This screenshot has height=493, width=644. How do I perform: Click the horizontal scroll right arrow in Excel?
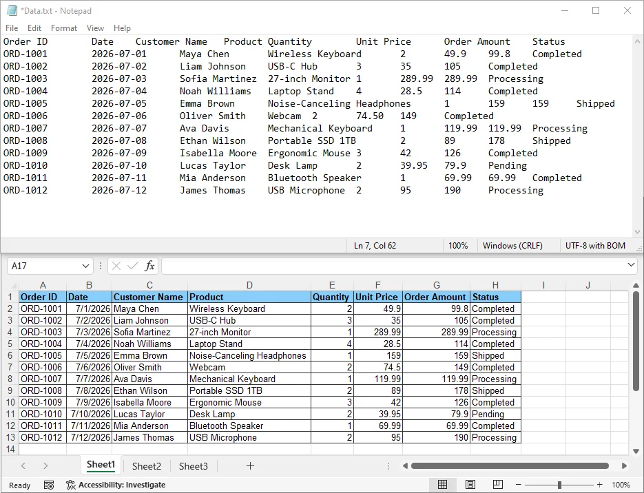(x=624, y=466)
